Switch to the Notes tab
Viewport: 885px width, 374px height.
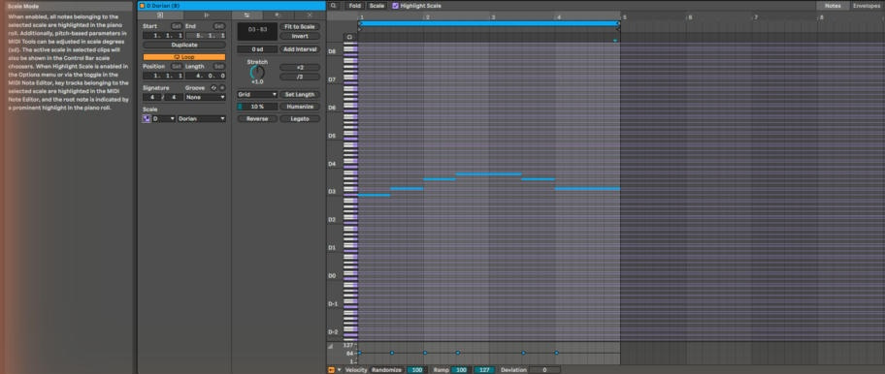[833, 6]
